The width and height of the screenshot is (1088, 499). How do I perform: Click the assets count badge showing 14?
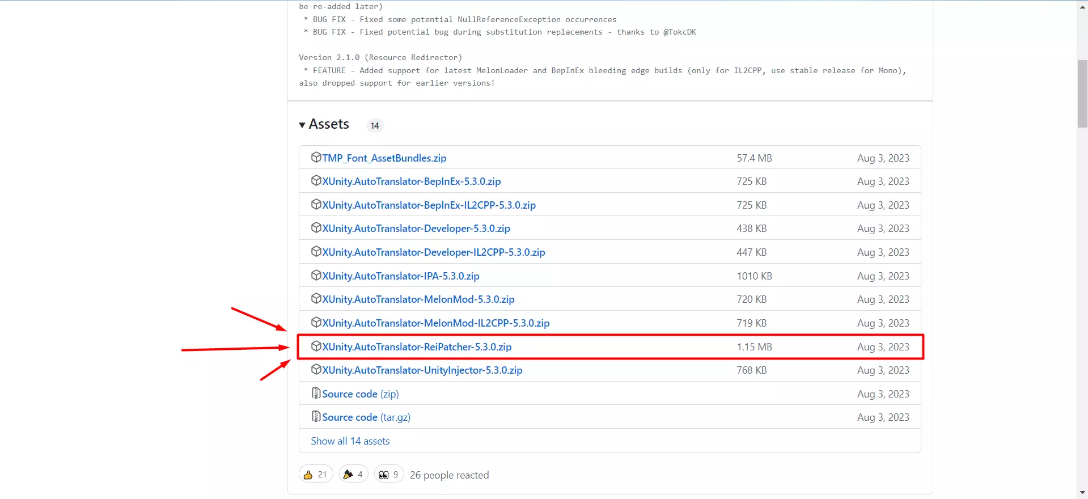[375, 125]
